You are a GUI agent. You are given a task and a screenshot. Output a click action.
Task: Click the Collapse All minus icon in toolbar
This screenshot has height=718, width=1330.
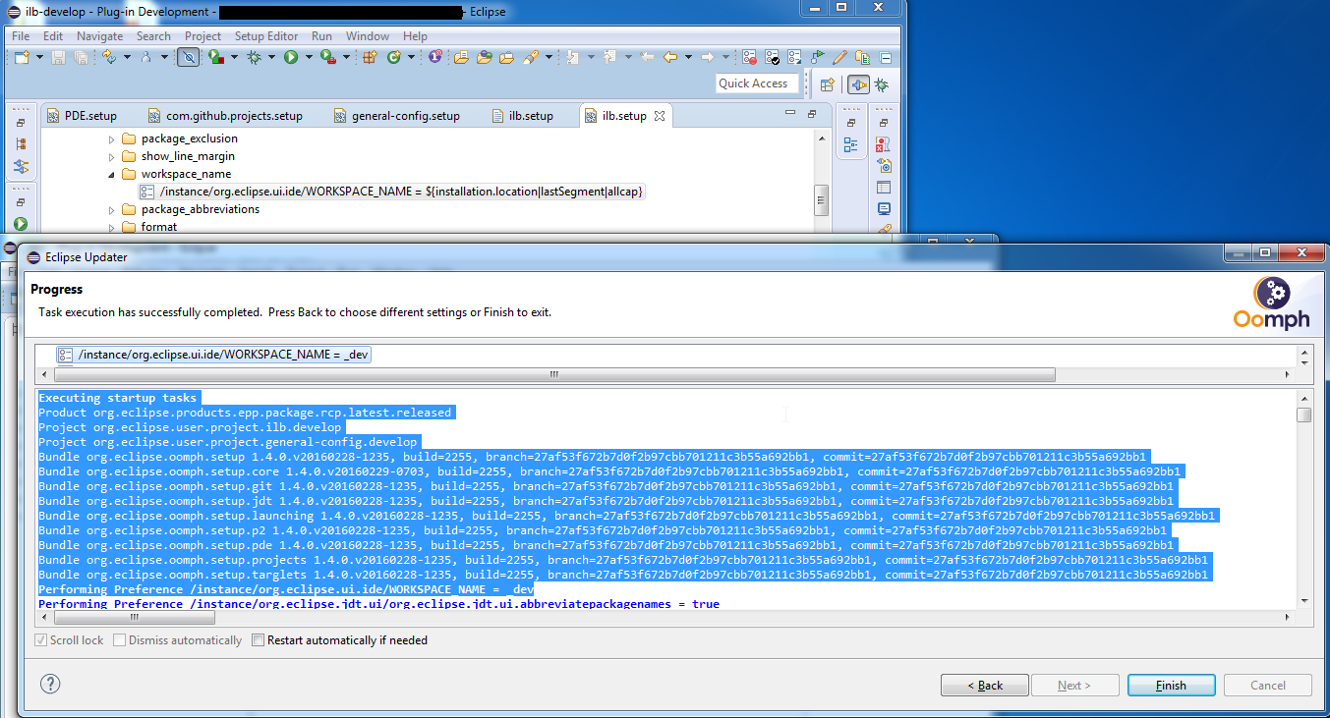(885, 57)
